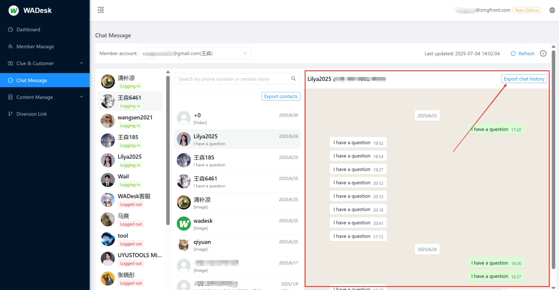Select the qiyuan contact chat

click(x=237, y=245)
